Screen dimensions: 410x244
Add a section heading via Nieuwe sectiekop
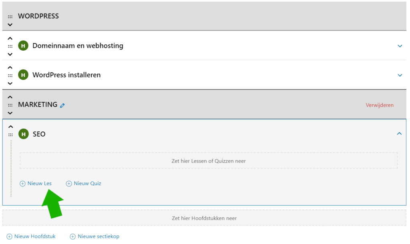coord(94,236)
